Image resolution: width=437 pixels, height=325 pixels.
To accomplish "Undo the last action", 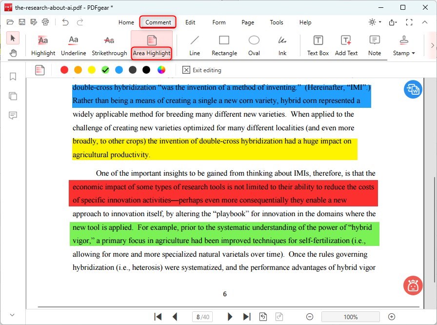I will 65,22.
